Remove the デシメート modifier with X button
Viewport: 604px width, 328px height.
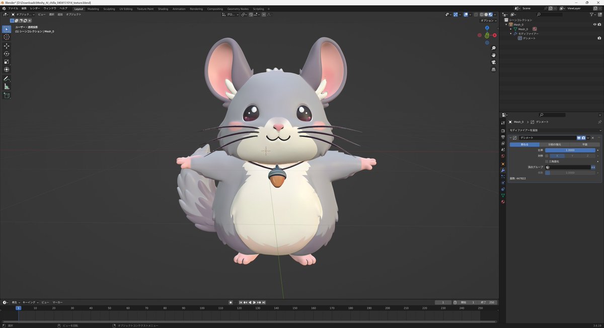[593, 138]
